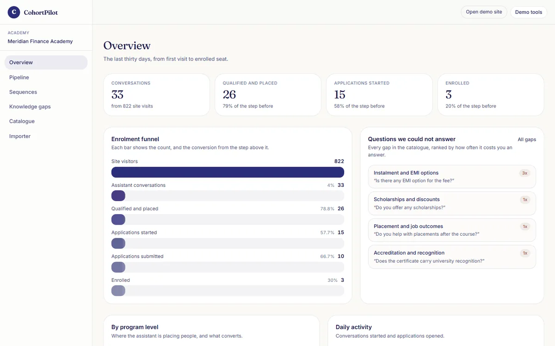Select the Applications started stat card
Viewport: 555px width, 346px height.
[379, 95]
